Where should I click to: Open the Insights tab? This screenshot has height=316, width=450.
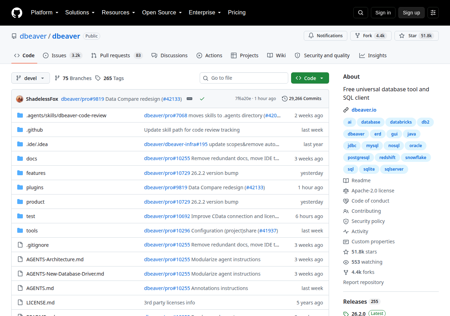[x=373, y=55]
